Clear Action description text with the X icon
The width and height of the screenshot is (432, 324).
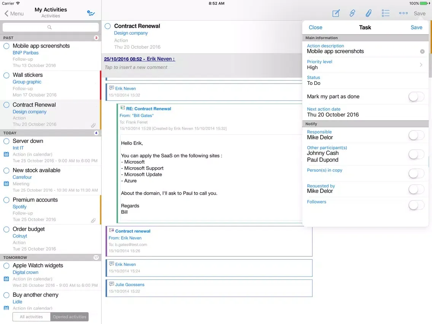tap(422, 51)
